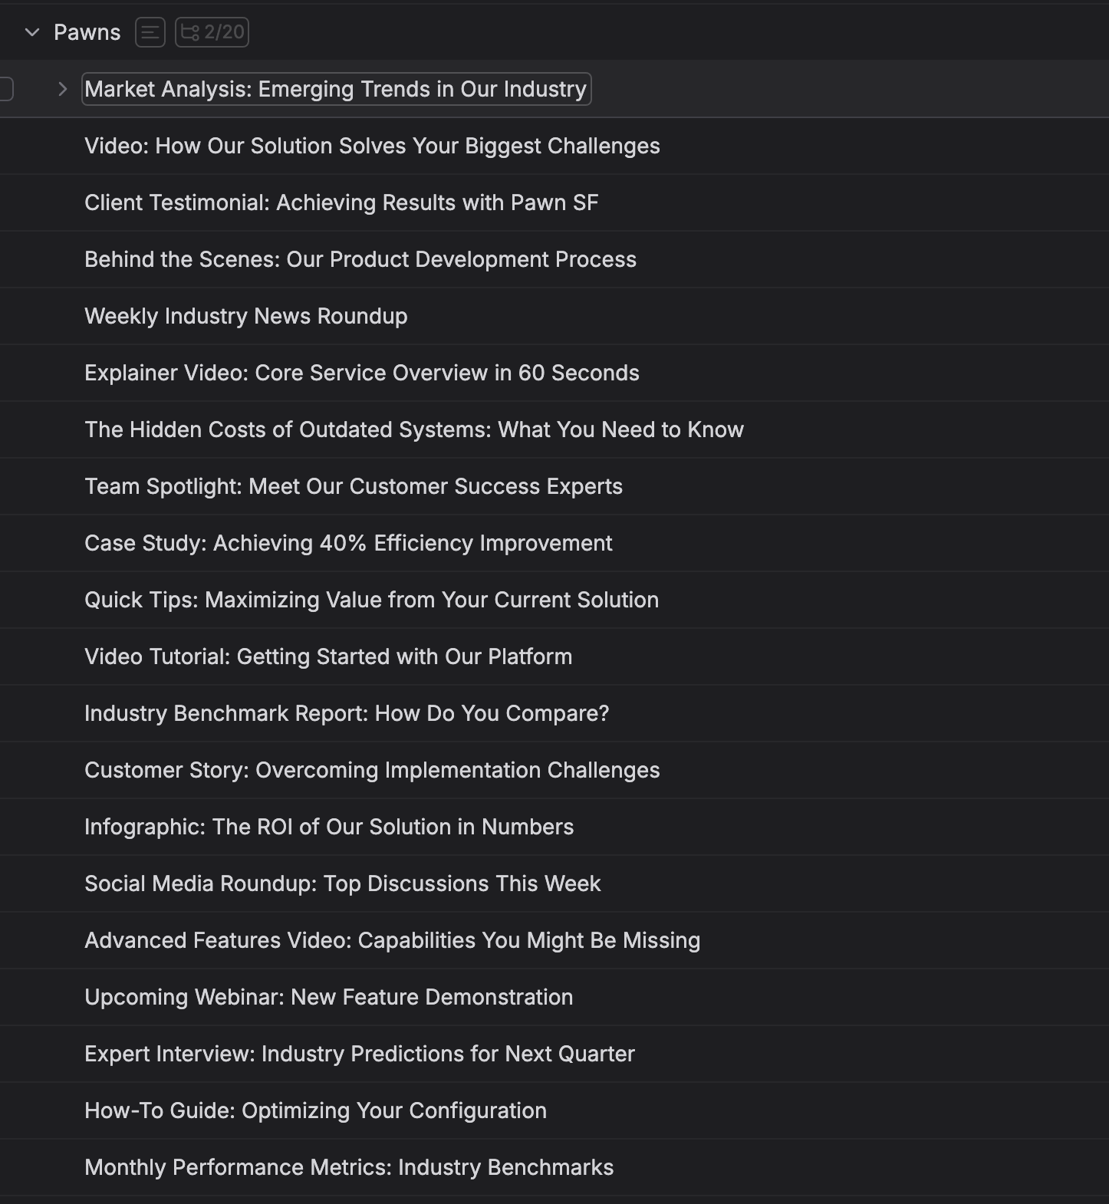This screenshot has width=1109, height=1204.
Task: Open Behind the Scenes: Product Development Process
Action: click(x=360, y=259)
